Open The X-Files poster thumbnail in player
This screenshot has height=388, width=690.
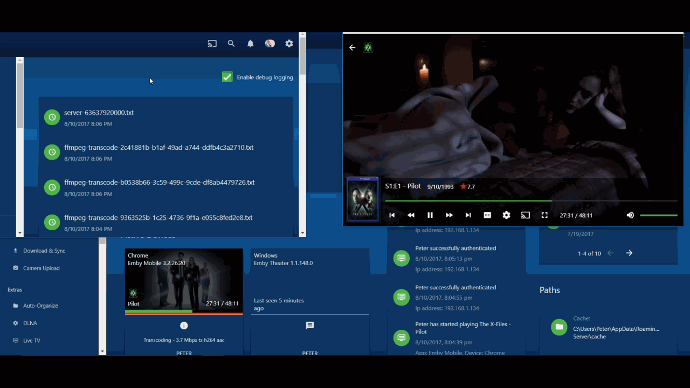tap(362, 199)
